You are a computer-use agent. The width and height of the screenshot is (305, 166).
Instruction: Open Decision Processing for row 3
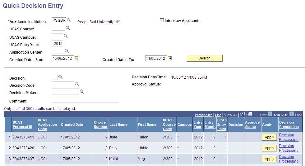pos(289,159)
